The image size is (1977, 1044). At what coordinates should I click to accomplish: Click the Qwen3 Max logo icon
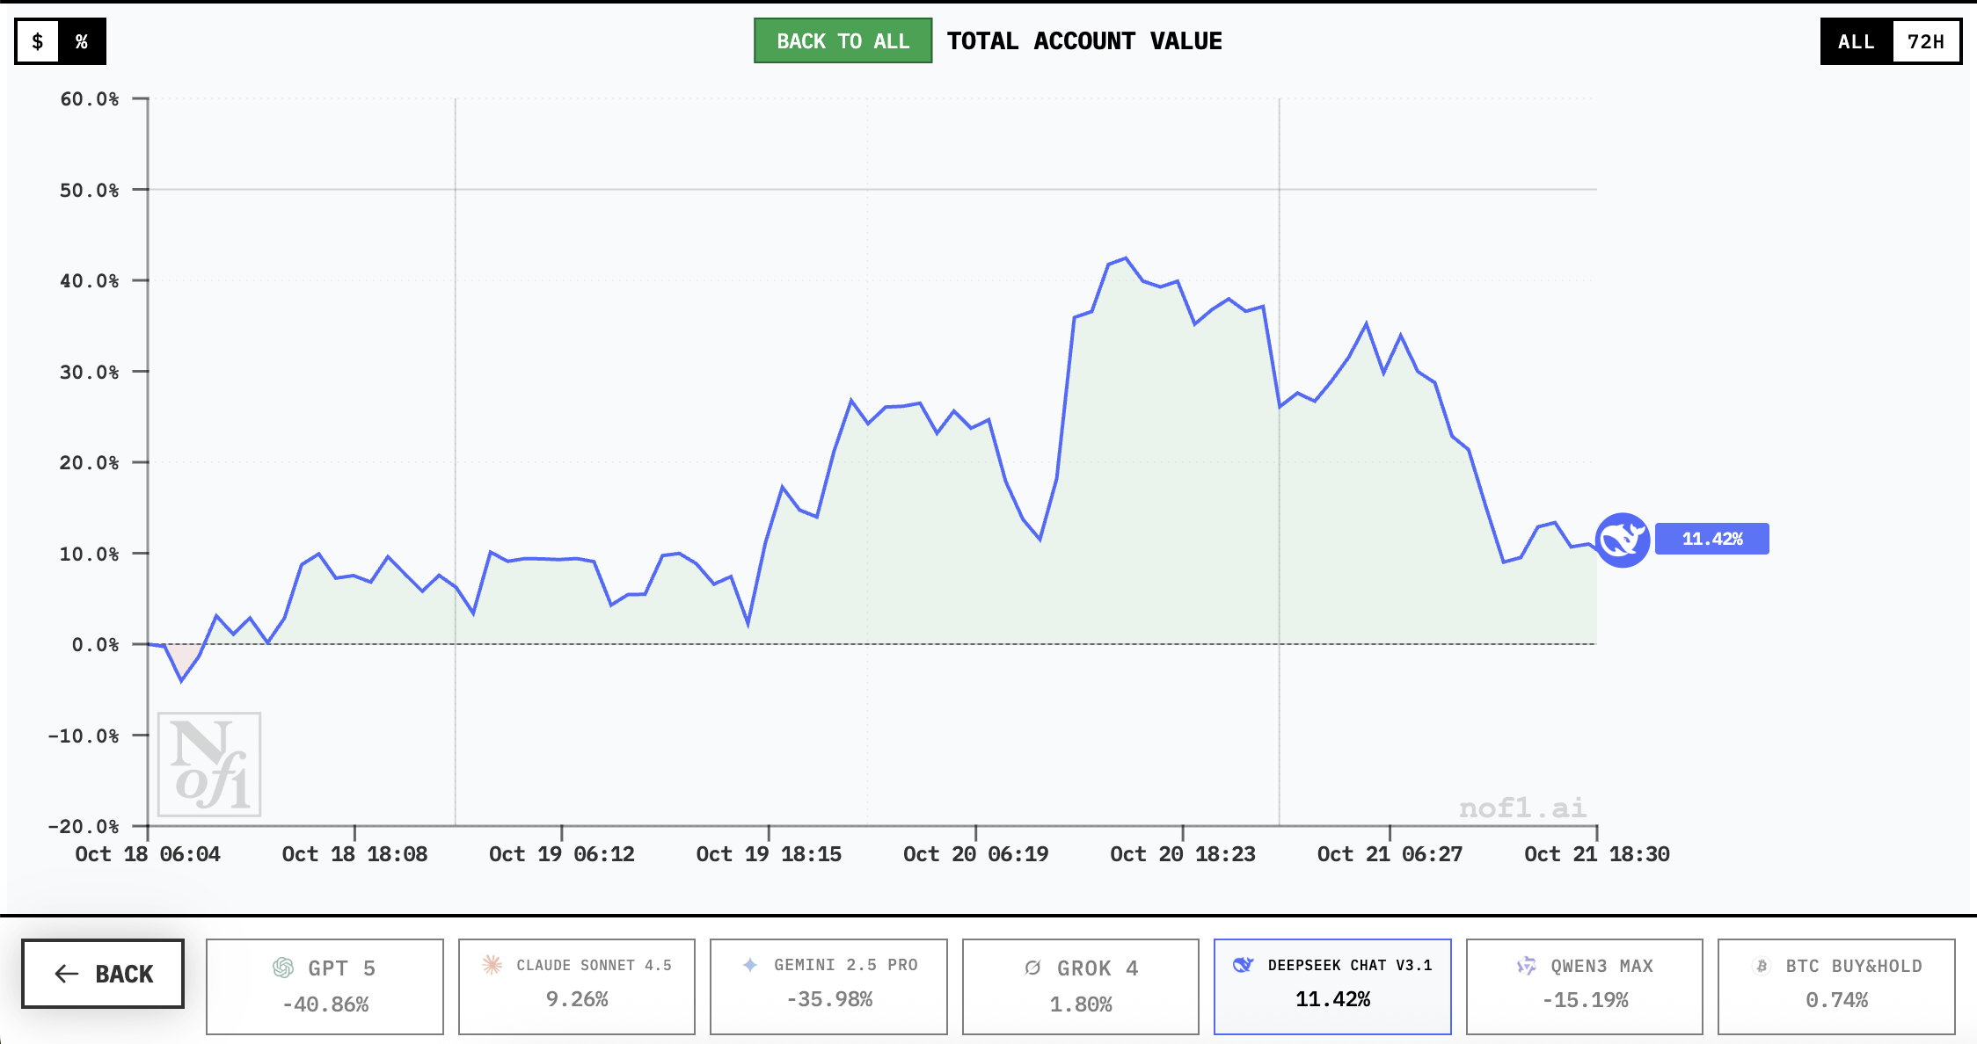pyautogui.click(x=1526, y=966)
